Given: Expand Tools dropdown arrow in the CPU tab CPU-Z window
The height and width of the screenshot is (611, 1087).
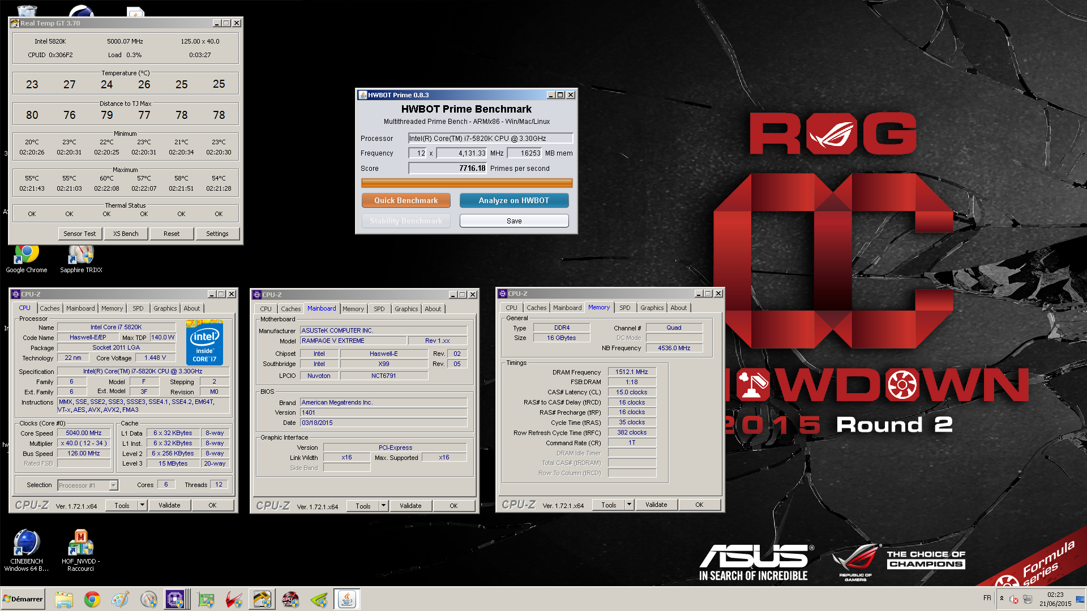Looking at the screenshot, I should point(143,505).
